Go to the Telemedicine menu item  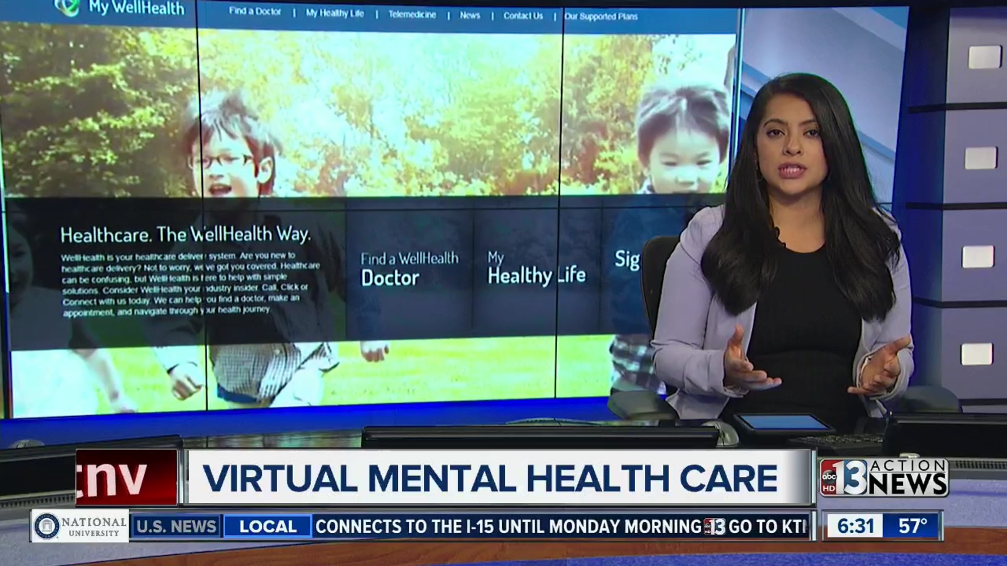[412, 15]
